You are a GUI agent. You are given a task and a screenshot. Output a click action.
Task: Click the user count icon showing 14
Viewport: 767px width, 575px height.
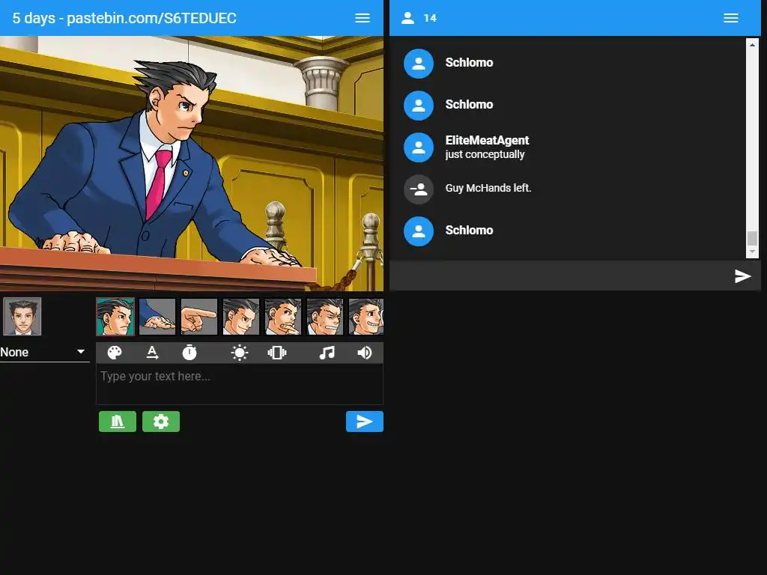pyautogui.click(x=407, y=18)
